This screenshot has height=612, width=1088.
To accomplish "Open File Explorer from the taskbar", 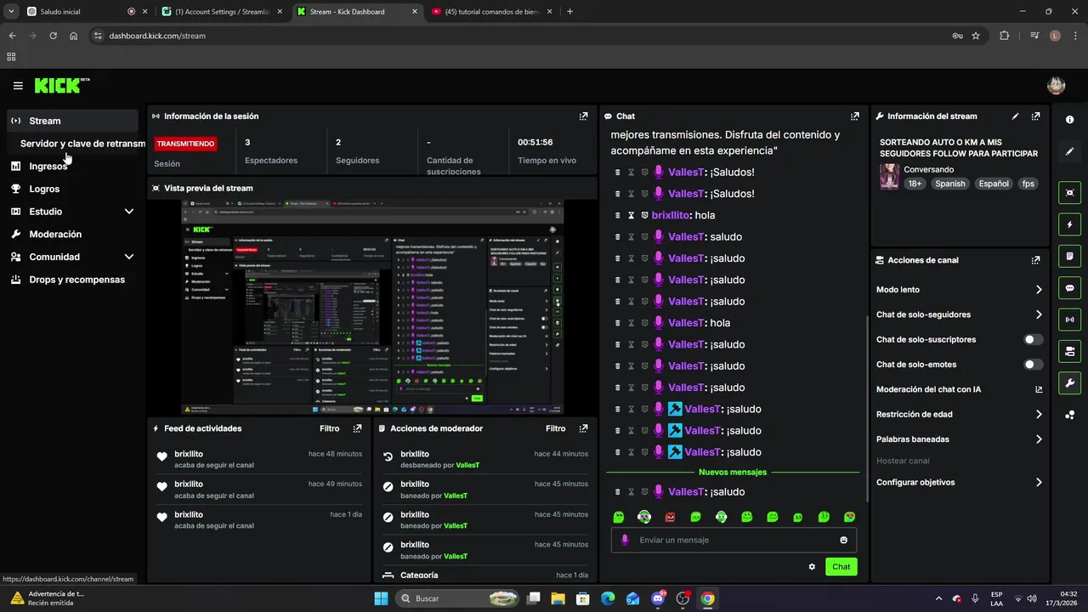I will point(558,598).
